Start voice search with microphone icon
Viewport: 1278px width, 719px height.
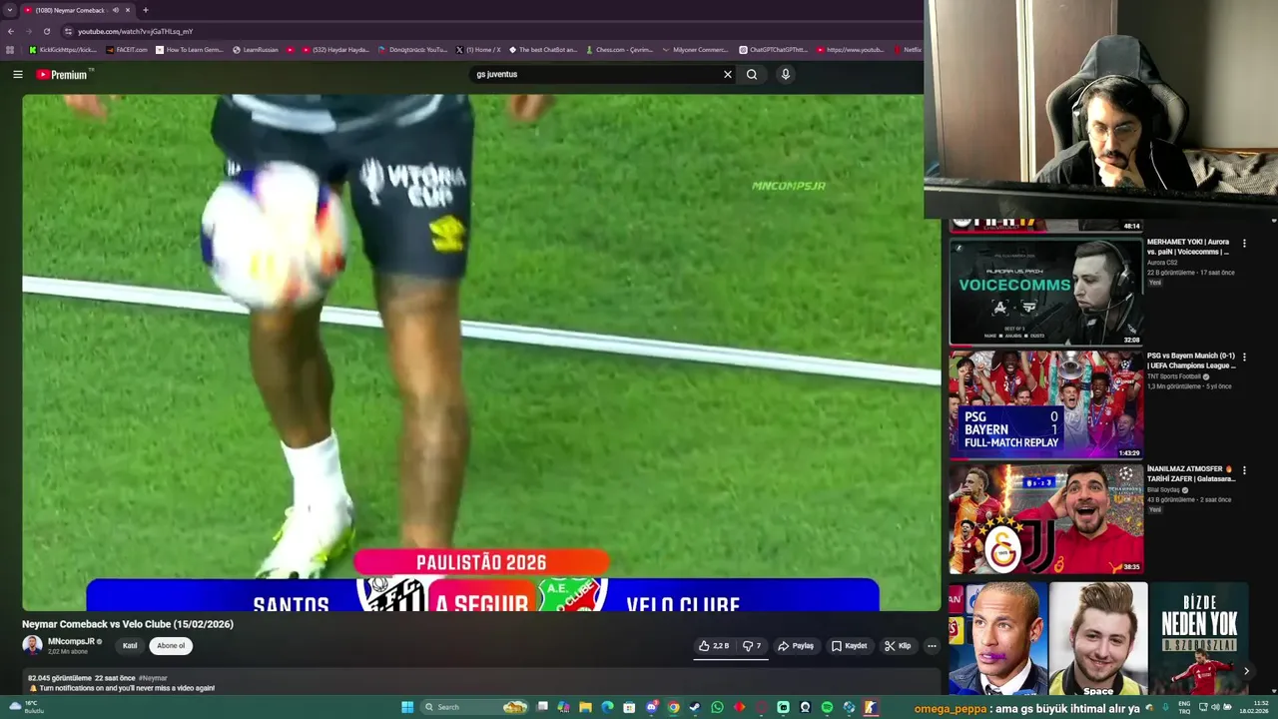[786, 74]
